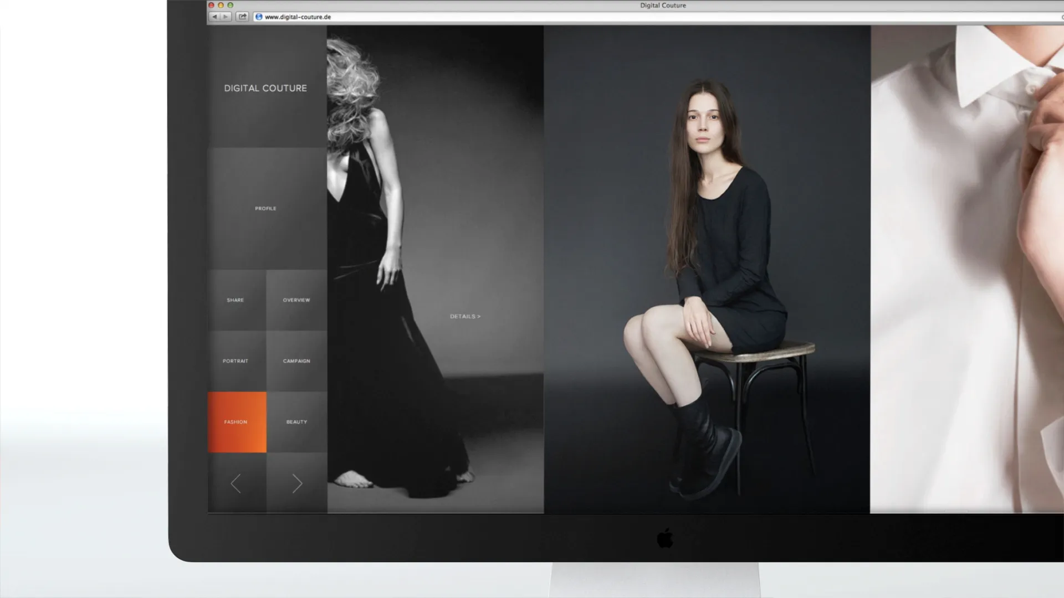Image resolution: width=1064 pixels, height=598 pixels.
Task: Open the PROFILE tile
Action: tap(267, 208)
